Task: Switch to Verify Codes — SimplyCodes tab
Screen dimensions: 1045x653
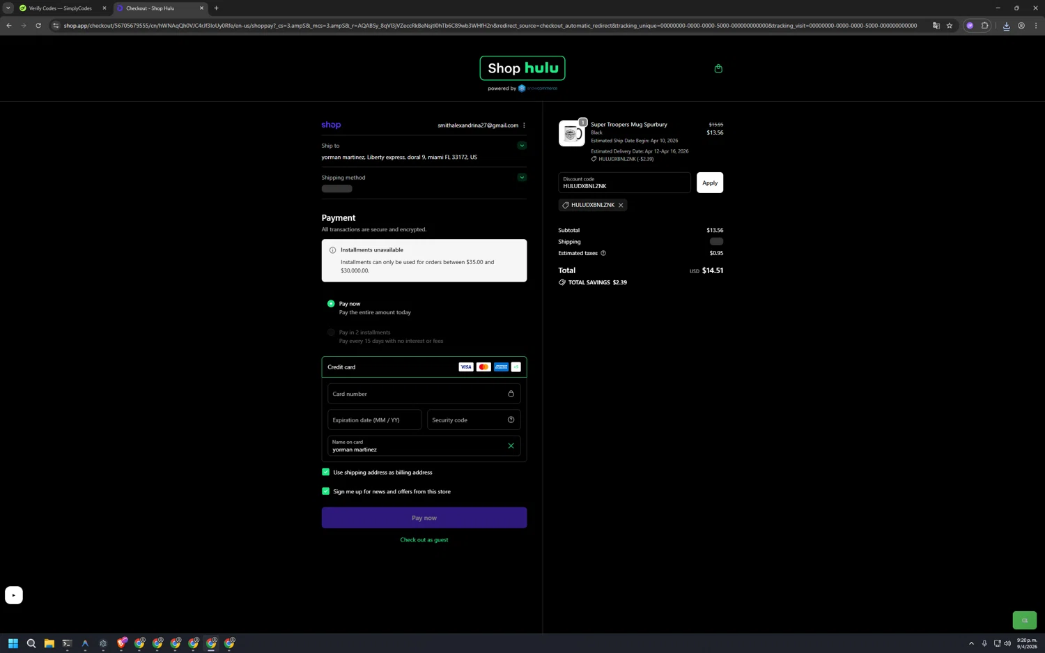Action: pyautogui.click(x=60, y=8)
